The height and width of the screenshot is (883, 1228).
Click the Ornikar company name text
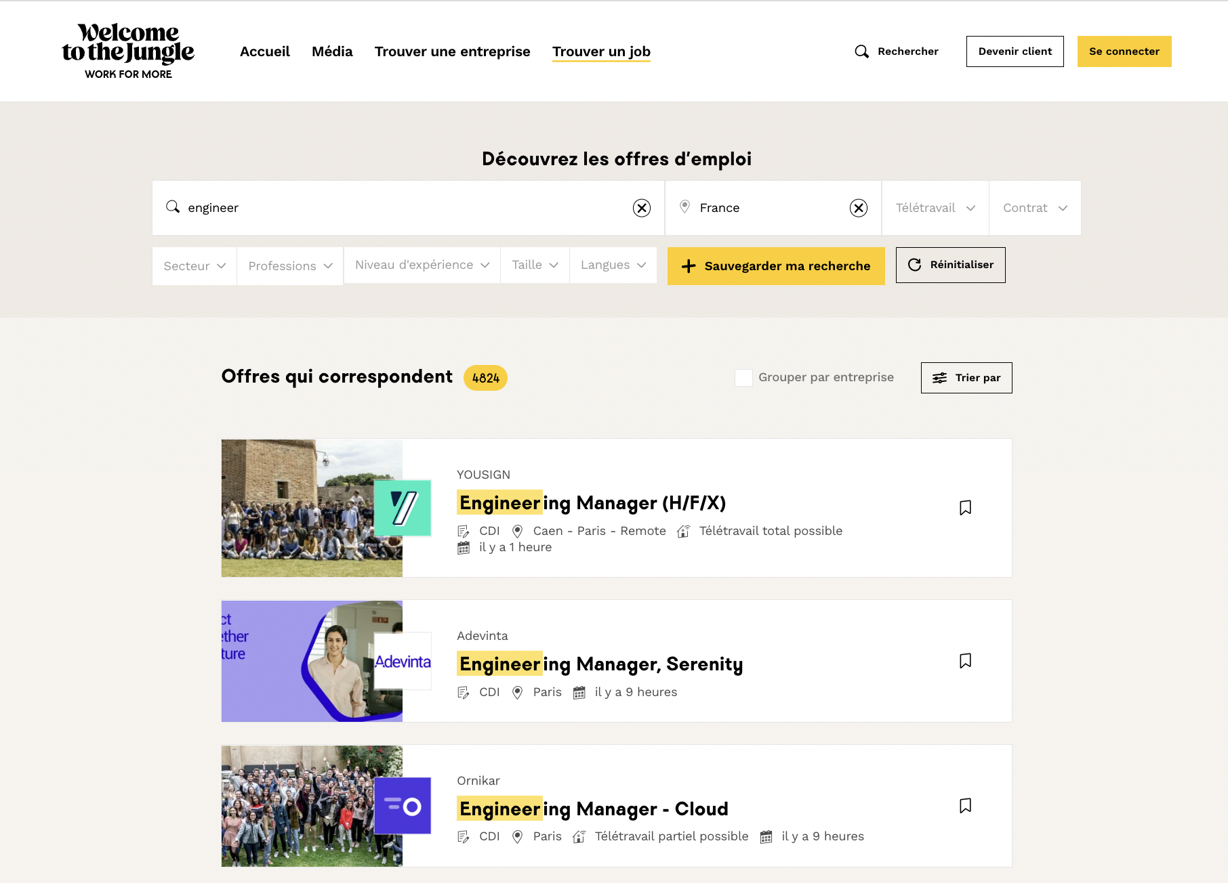point(478,781)
